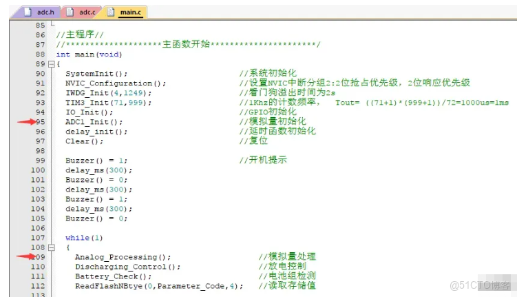
Task: Click the NVIC_Configuration(); line
Action: pos(116,83)
